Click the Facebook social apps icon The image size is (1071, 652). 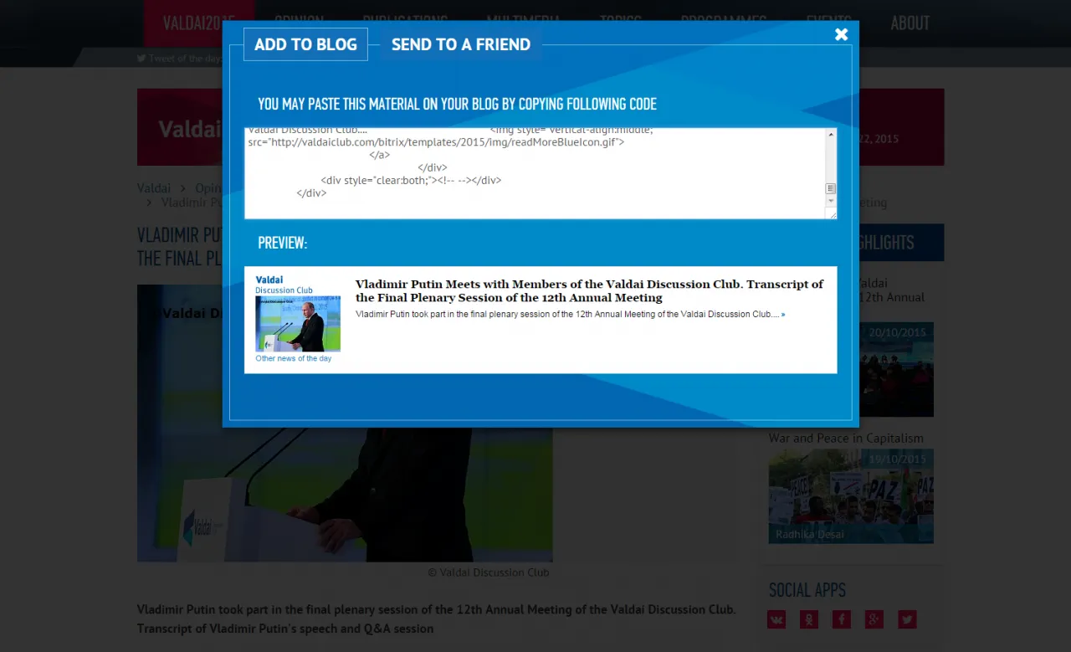(842, 619)
